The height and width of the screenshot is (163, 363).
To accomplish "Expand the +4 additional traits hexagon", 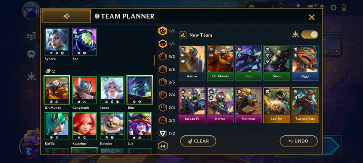I will tap(163, 146).
